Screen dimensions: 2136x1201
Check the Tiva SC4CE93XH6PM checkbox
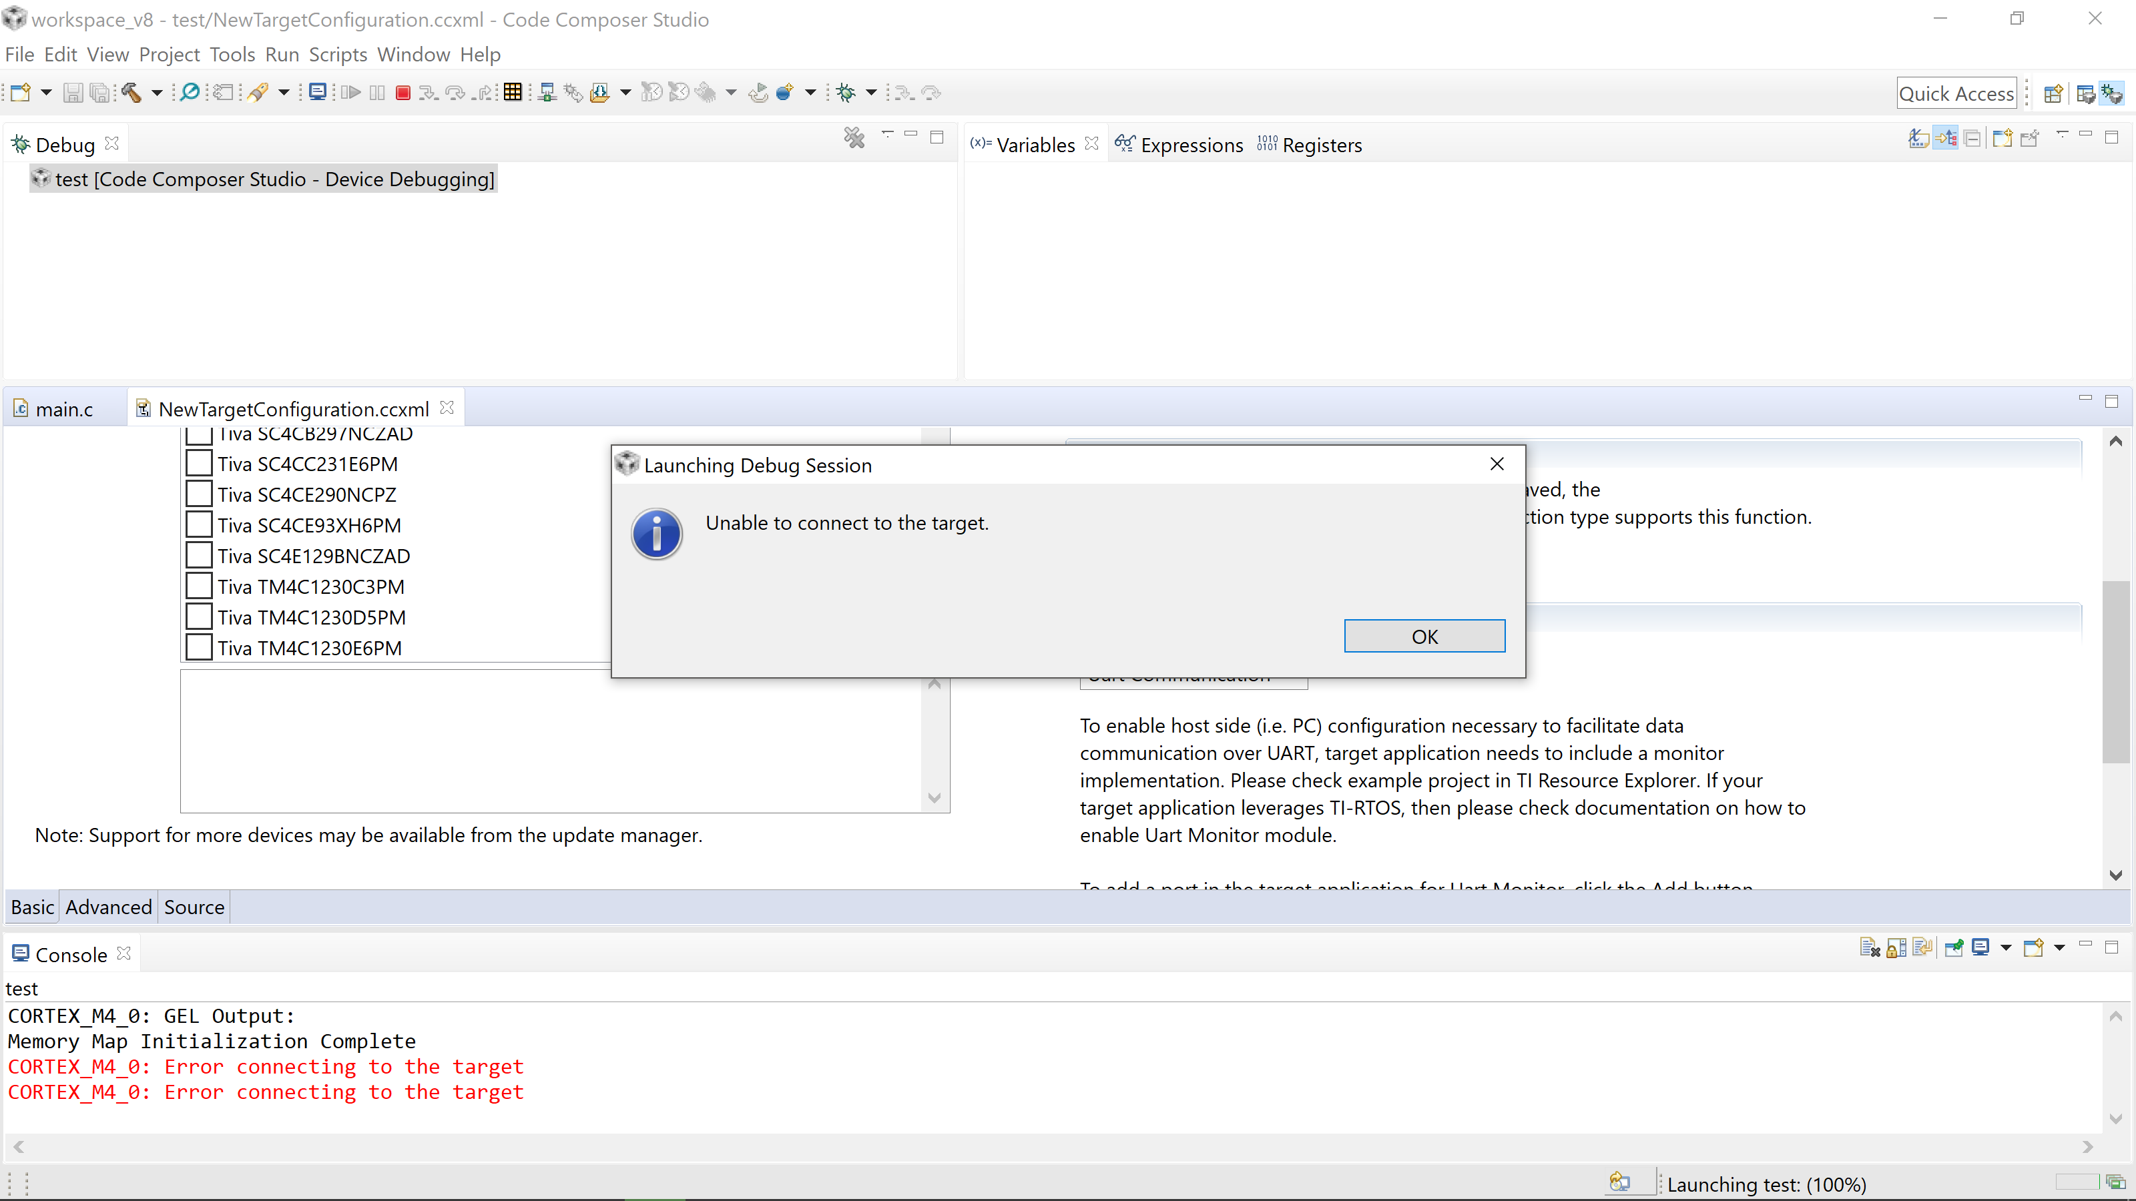tap(199, 524)
